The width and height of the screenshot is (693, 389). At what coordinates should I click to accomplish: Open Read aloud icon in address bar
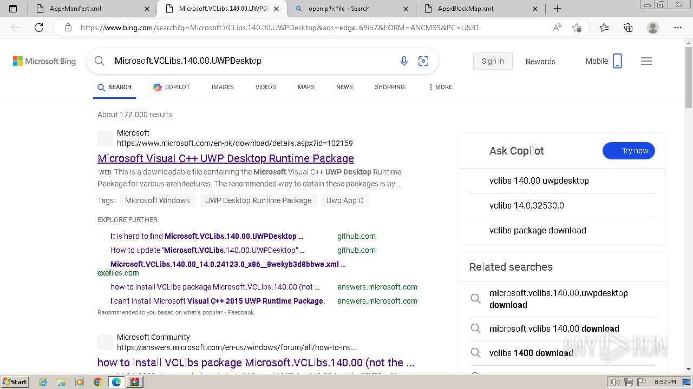pyautogui.click(x=557, y=28)
